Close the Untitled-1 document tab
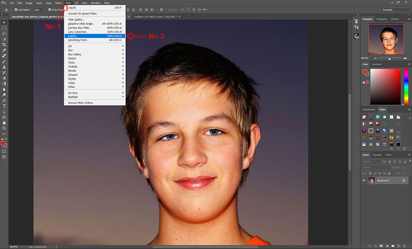 click(x=179, y=16)
